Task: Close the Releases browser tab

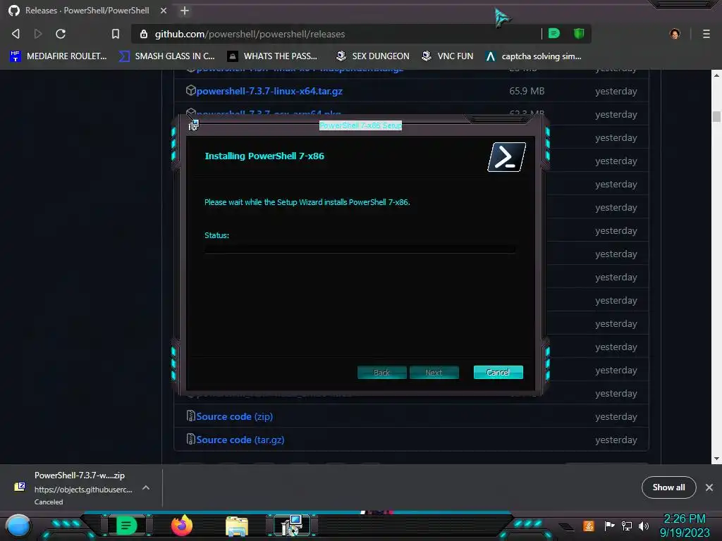Action: tap(164, 11)
